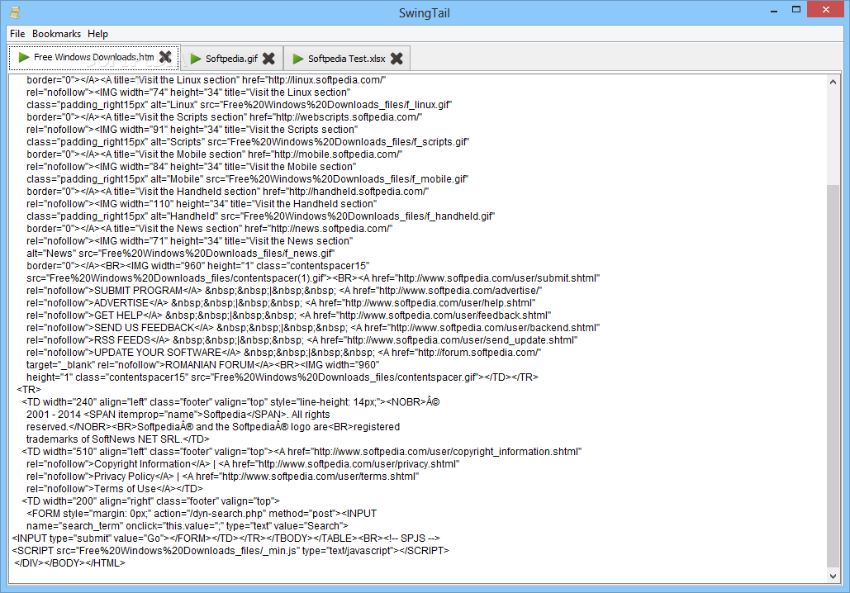850x593 pixels.
Task: Click the line containing 'SEND US FEEDBACK'
Action: [313, 328]
